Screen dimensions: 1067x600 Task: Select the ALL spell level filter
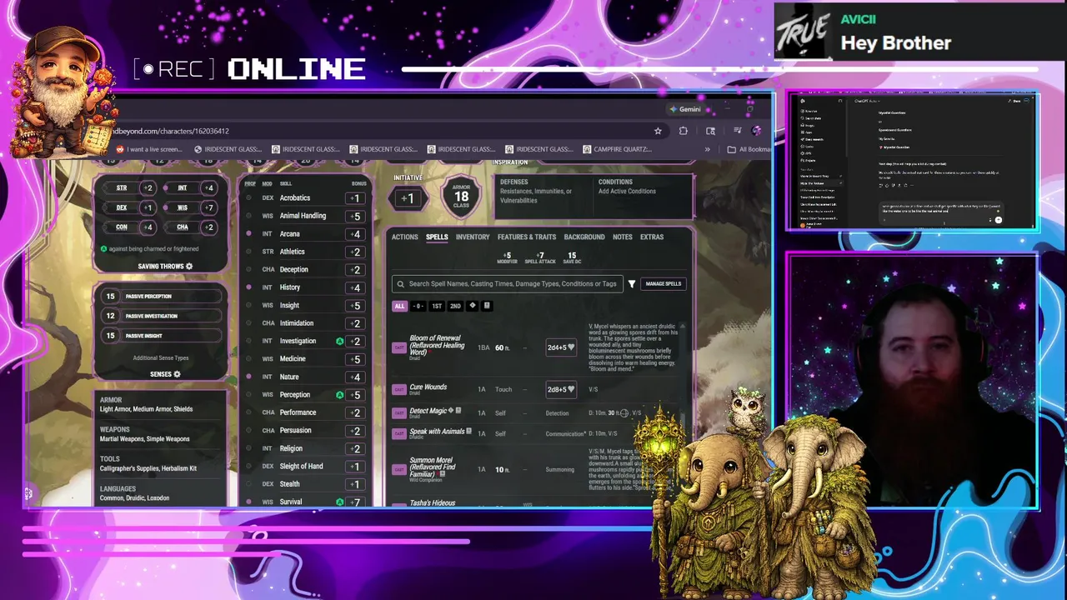click(399, 306)
